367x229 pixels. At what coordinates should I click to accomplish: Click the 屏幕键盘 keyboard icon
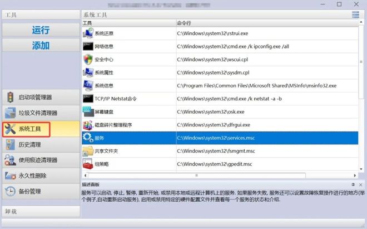(x=88, y=111)
